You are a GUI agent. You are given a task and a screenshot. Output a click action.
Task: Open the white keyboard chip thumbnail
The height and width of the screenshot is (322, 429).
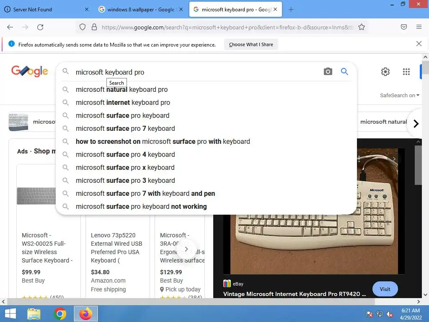18,122
